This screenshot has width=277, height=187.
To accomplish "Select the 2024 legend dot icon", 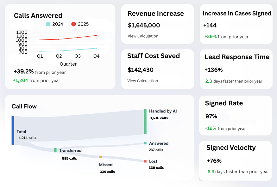I will click(48, 24).
